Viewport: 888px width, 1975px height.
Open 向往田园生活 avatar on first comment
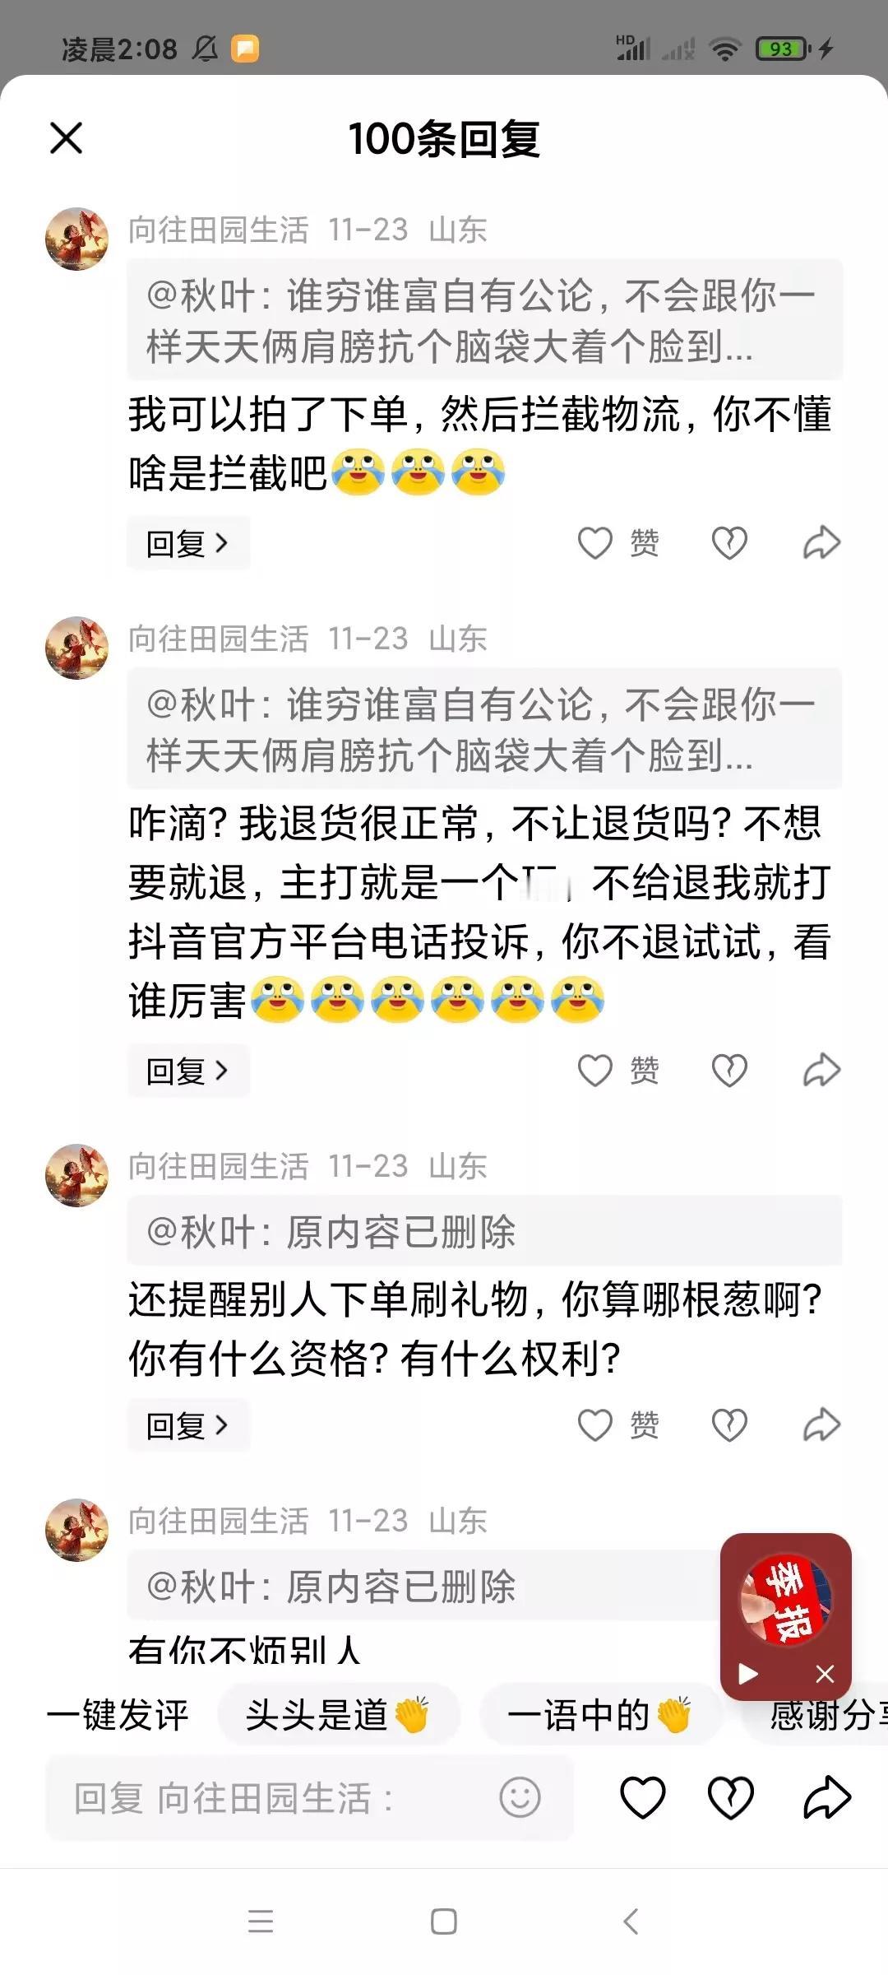click(76, 239)
